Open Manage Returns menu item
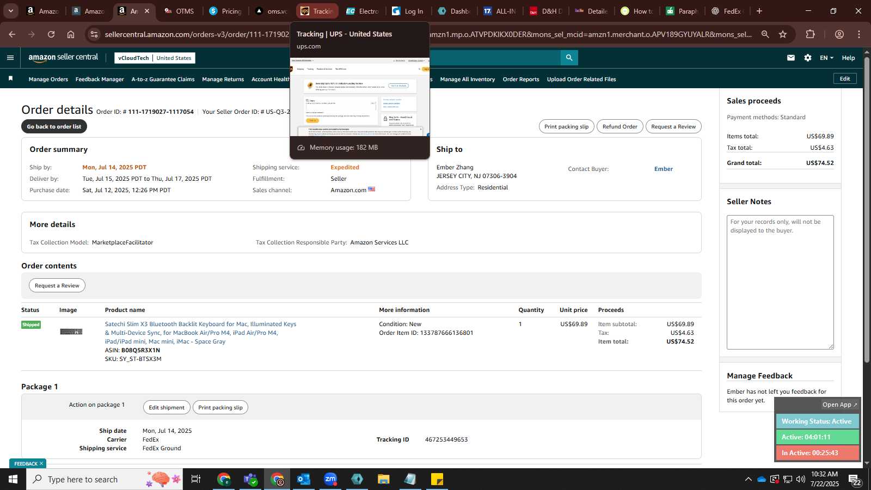This screenshot has height=490, width=871. point(223,79)
